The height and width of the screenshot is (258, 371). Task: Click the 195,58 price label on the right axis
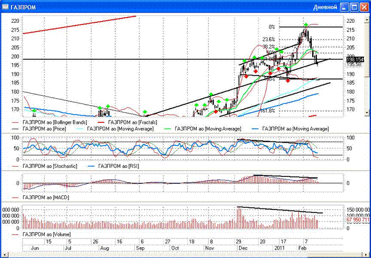pyautogui.click(x=354, y=64)
